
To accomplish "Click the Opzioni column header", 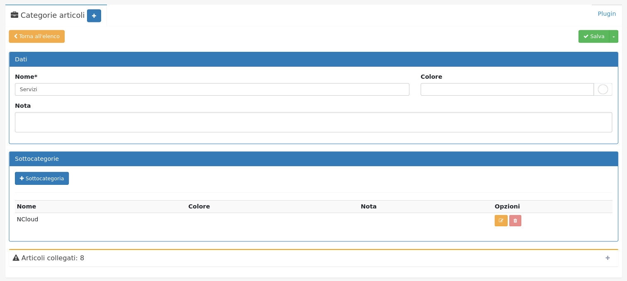I will click(x=507, y=206).
